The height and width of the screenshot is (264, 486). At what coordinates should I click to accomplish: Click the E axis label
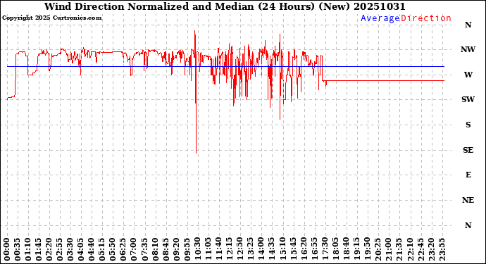coord(468,175)
